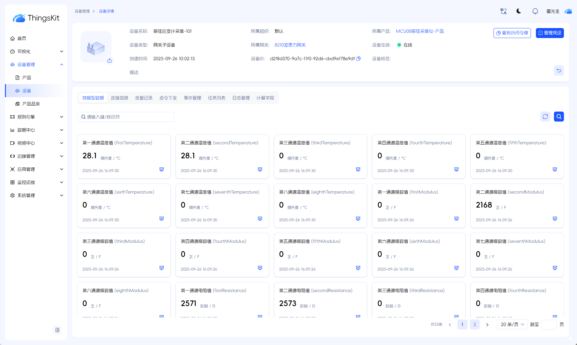
Task: Click the return back arrow icon
Action: point(559,70)
